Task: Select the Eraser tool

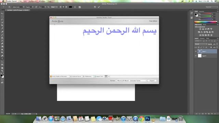Action: point(2,43)
